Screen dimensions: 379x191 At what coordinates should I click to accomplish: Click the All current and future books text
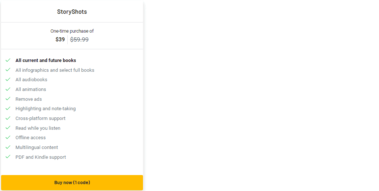46,61
